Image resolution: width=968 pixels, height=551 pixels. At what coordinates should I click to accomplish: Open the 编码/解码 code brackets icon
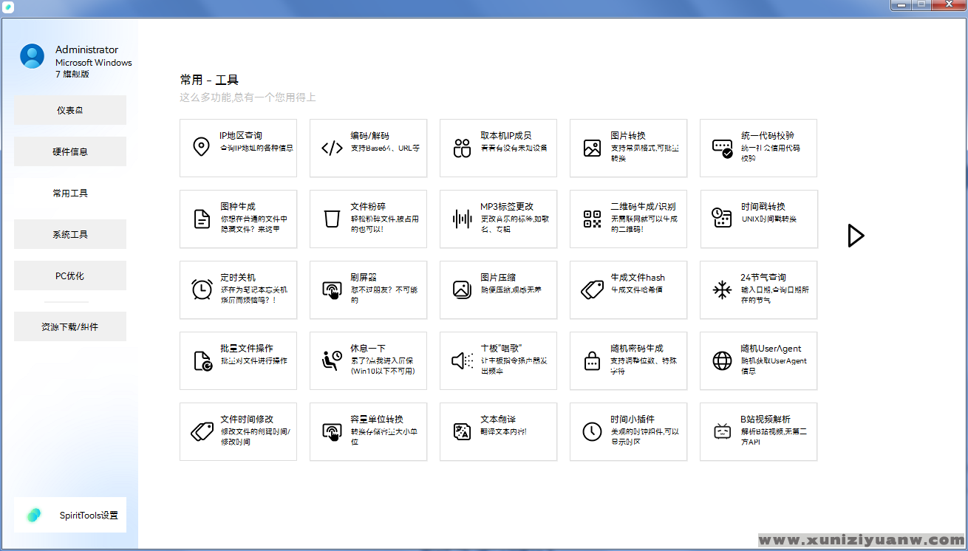coord(332,148)
